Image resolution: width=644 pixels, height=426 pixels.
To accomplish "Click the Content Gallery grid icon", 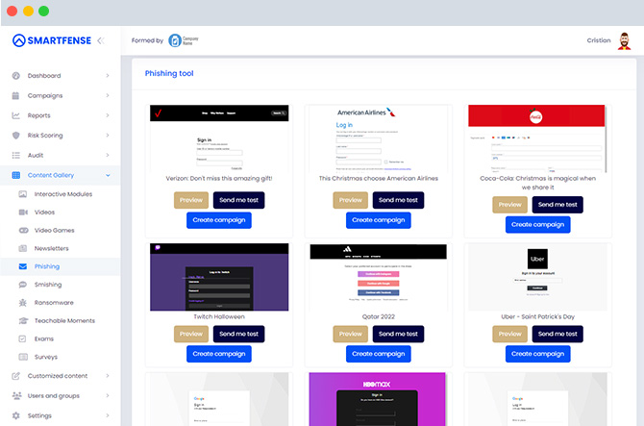I will pyautogui.click(x=16, y=175).
